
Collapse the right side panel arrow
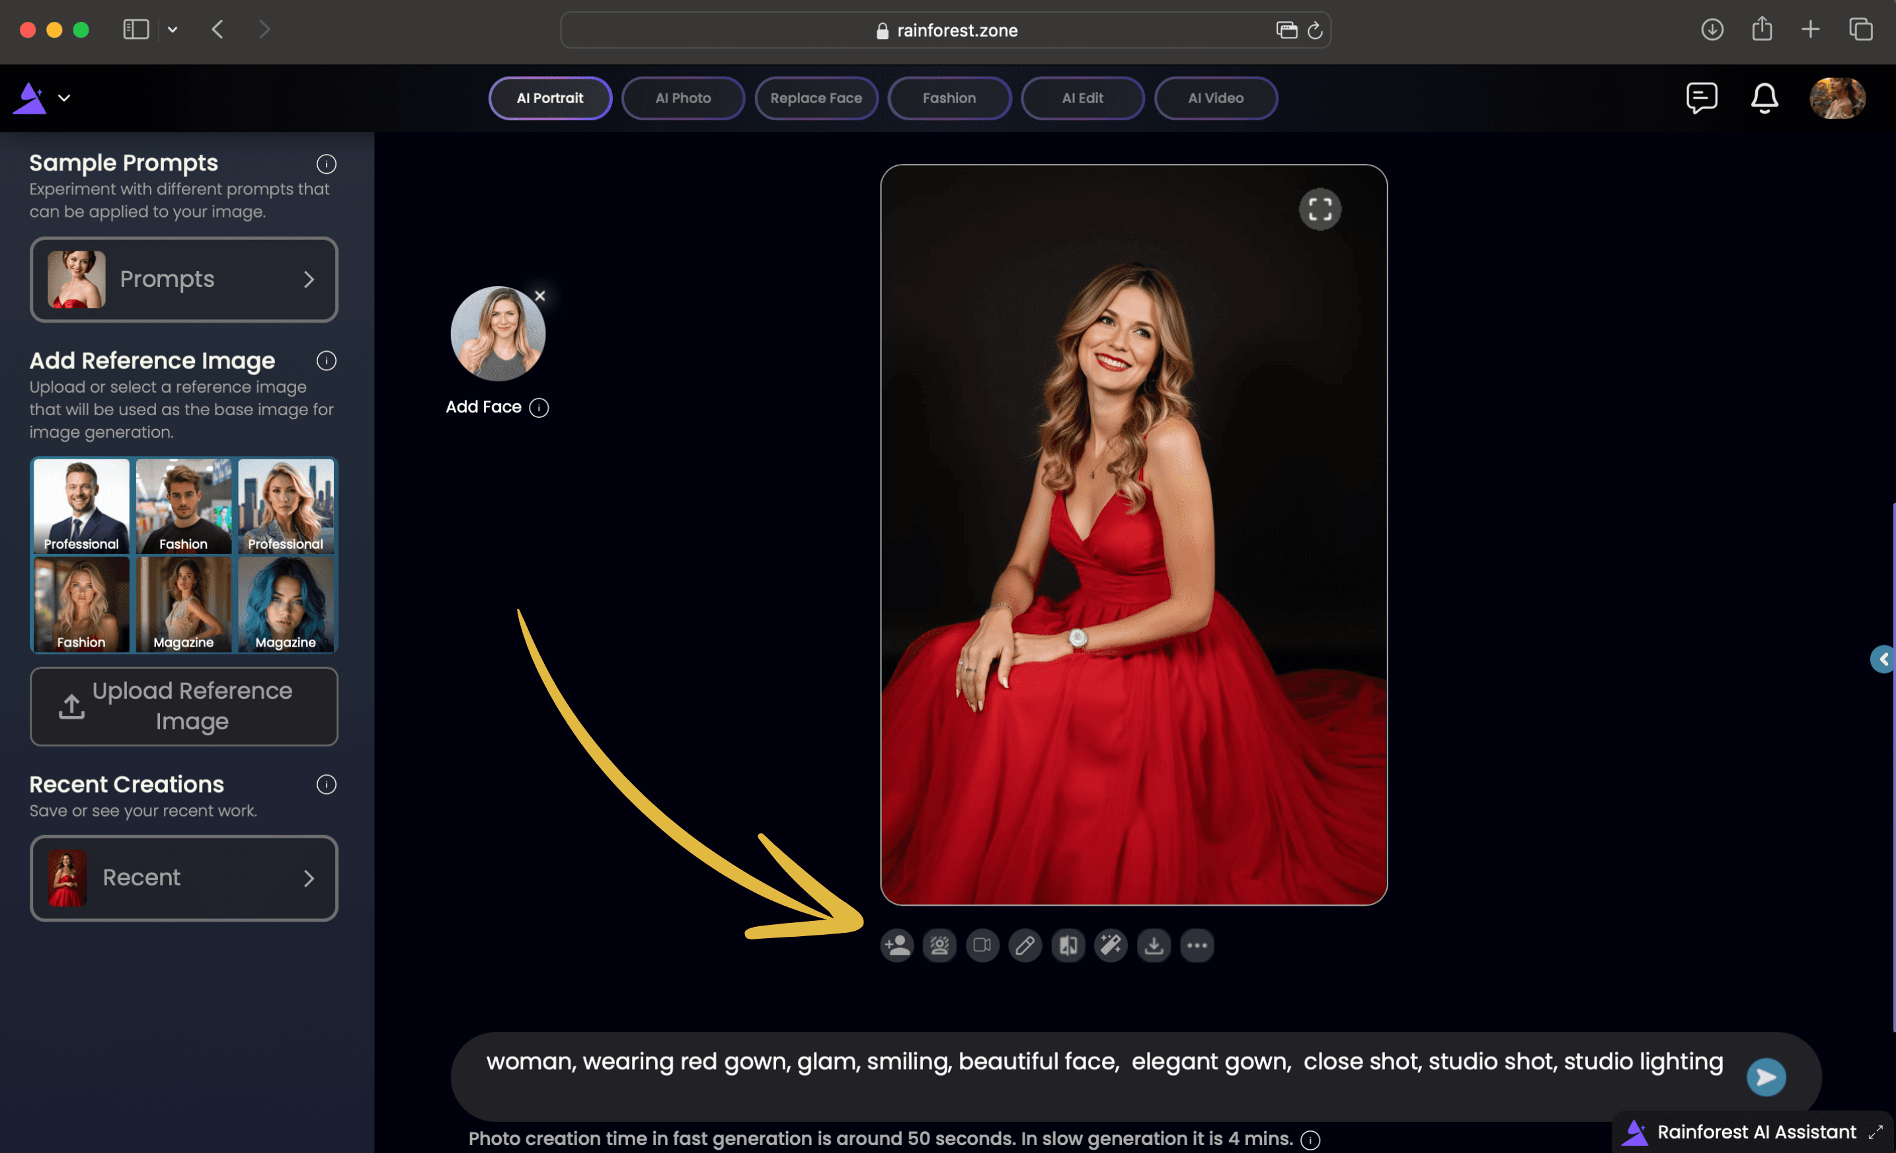point(1883,659)
